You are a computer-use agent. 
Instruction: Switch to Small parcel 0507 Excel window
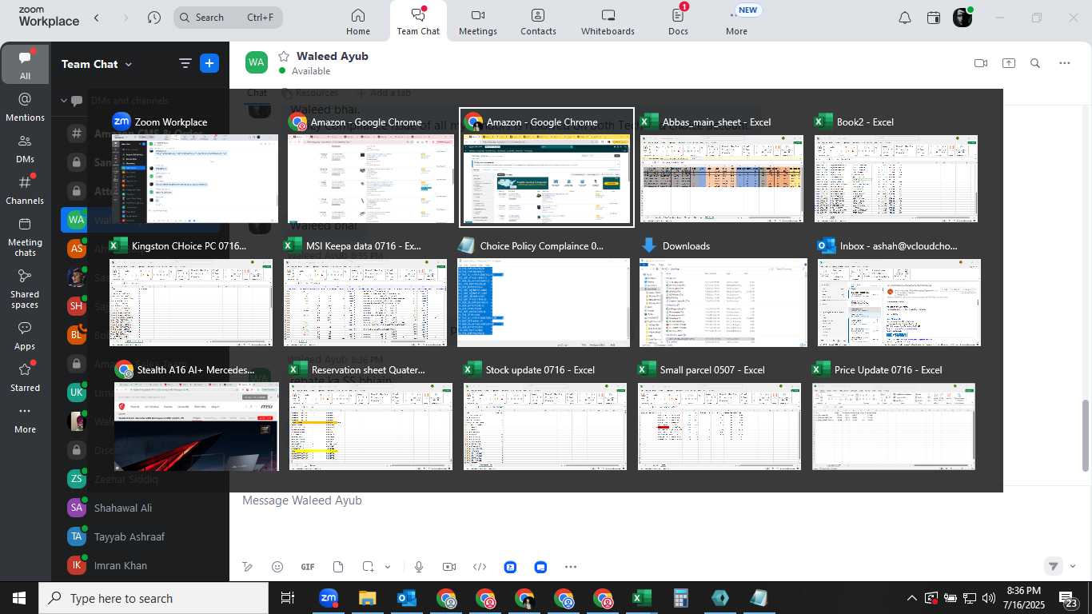click(719, 416)
